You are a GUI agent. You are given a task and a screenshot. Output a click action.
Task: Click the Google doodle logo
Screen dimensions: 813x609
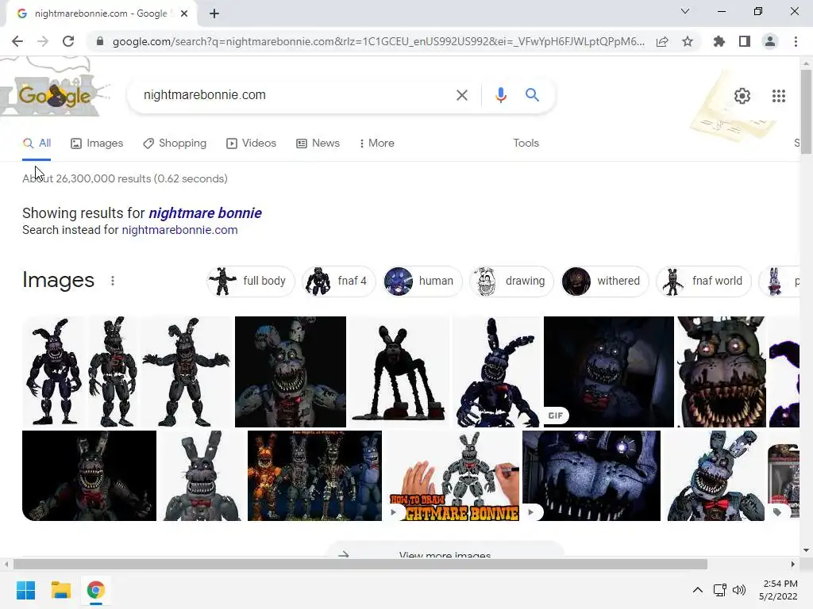(55, 96)
